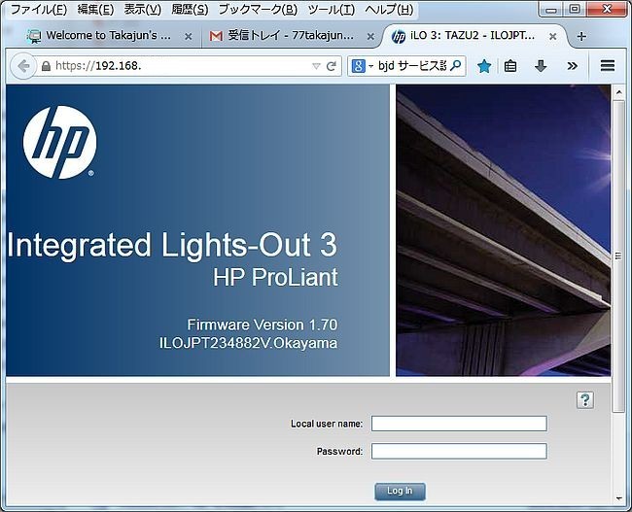
Task: Open the Google search engine selector
Action: pos(362,66)
